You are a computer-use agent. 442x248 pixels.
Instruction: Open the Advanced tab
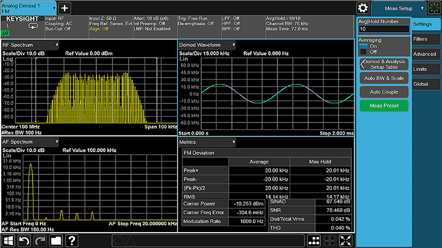pyautogui.click(x=424, y=54)
